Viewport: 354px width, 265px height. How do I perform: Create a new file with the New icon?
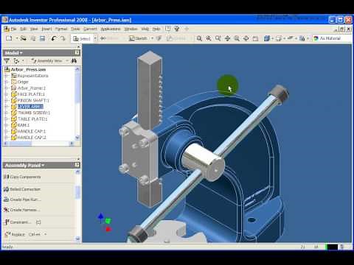tap(9, 38)
